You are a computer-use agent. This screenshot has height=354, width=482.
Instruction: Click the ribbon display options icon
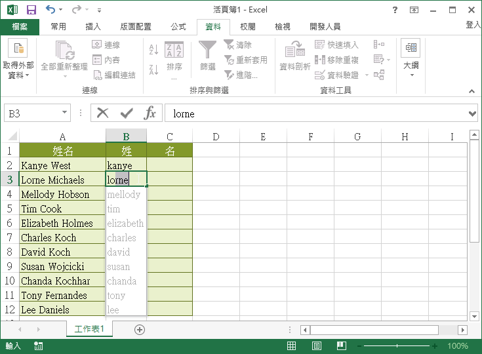click(414, 10)
